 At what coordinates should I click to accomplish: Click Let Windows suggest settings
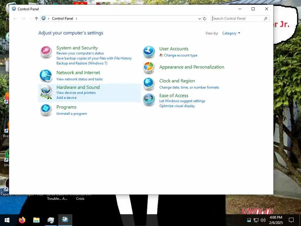182,101
